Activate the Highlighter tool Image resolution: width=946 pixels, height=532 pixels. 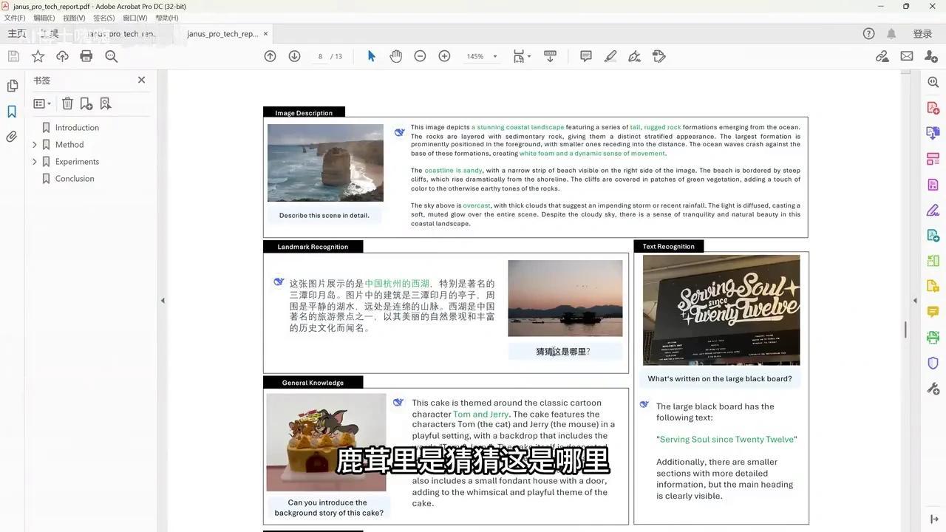[x=610, y=55]
